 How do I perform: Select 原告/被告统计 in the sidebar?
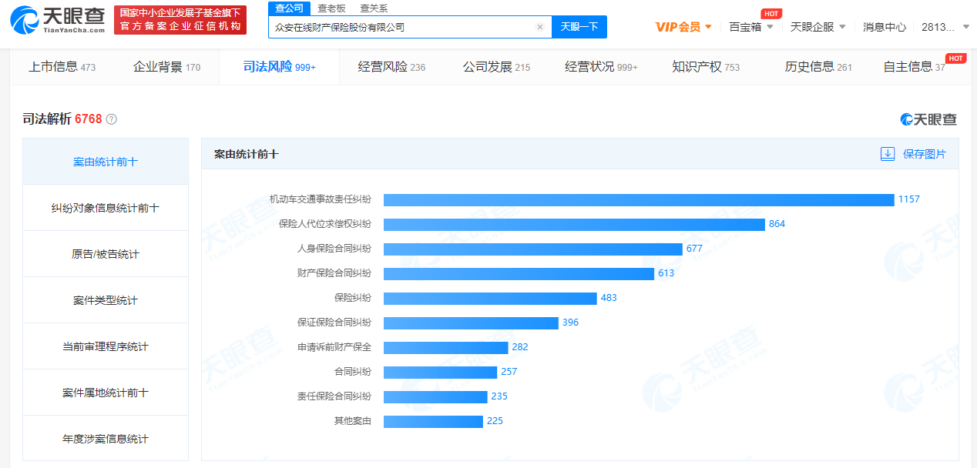[x=106, y=254]
